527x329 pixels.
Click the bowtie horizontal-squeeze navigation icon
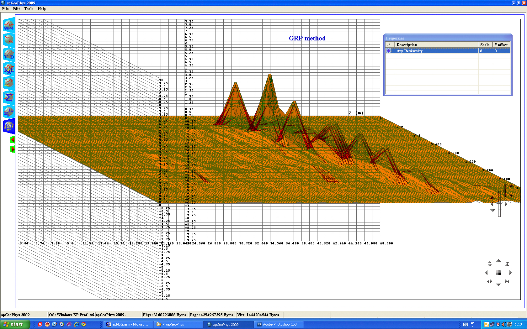(x=507, y=281)
